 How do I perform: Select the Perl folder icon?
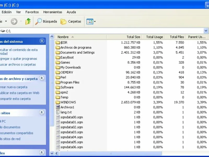coord(58,77)
